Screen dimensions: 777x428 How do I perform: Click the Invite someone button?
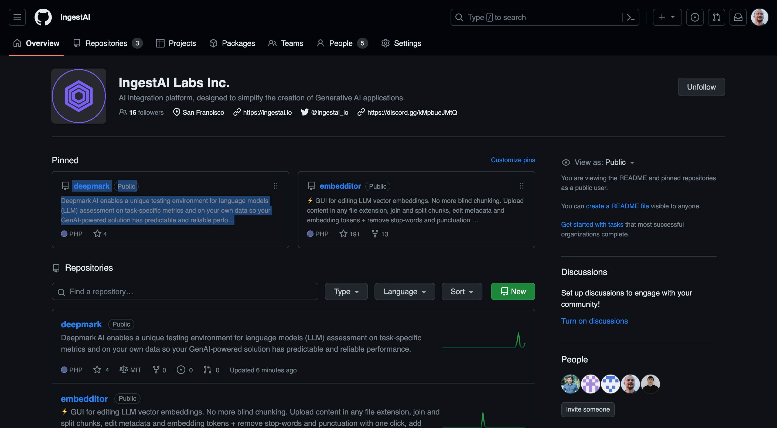tap(588, 409)
